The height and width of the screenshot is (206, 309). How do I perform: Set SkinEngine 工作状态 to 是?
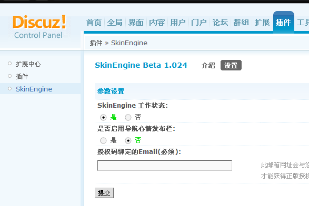pos(103,118)
